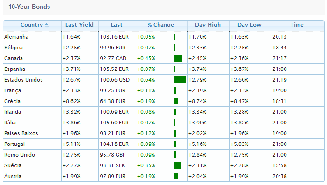Select the Alemanha country row
The image size is (327, 185).
tap(163, 37)
